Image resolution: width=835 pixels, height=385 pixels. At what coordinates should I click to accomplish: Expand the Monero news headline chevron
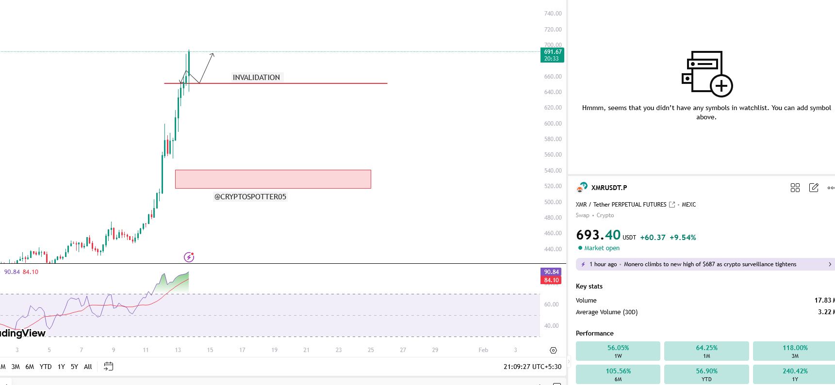830,264
